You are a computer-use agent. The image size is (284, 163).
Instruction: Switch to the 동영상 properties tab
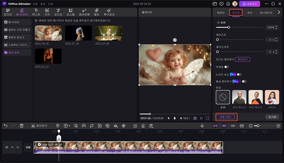pos(220,12)
